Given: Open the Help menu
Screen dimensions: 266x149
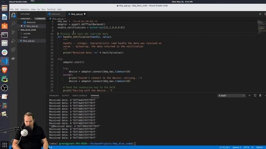Looking at the screenshot, I should click(59, 9).
